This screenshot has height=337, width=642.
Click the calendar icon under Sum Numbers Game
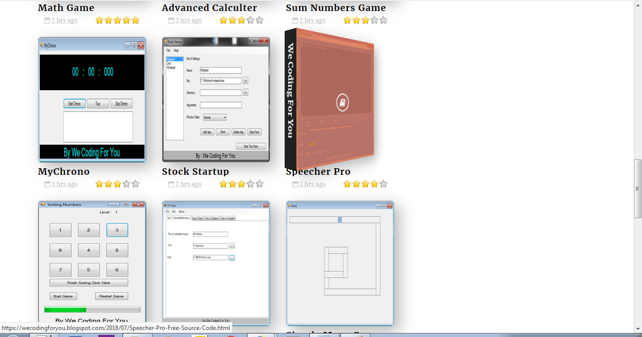(x=295, y=21)
